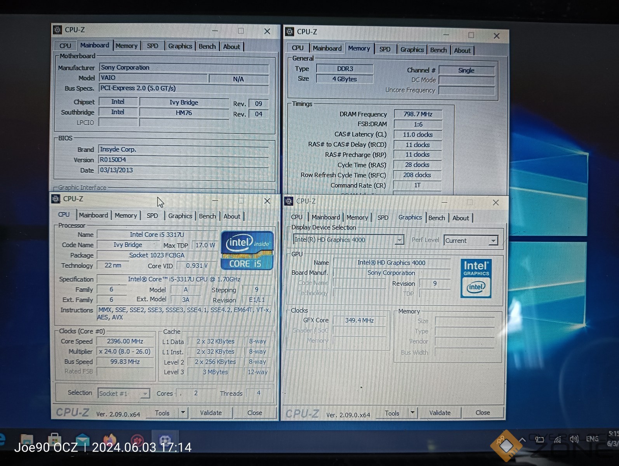This screenshot has width=619, height=466.
Task: Switch to CPU tab in the Intel HD Graphics window
Action: click(297, 217)
